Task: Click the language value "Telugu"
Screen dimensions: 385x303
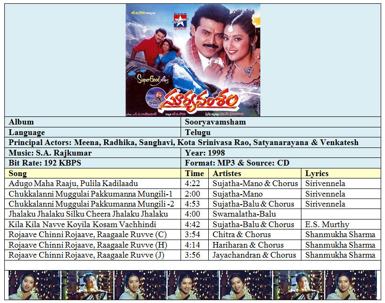Action: pos(198,132)
